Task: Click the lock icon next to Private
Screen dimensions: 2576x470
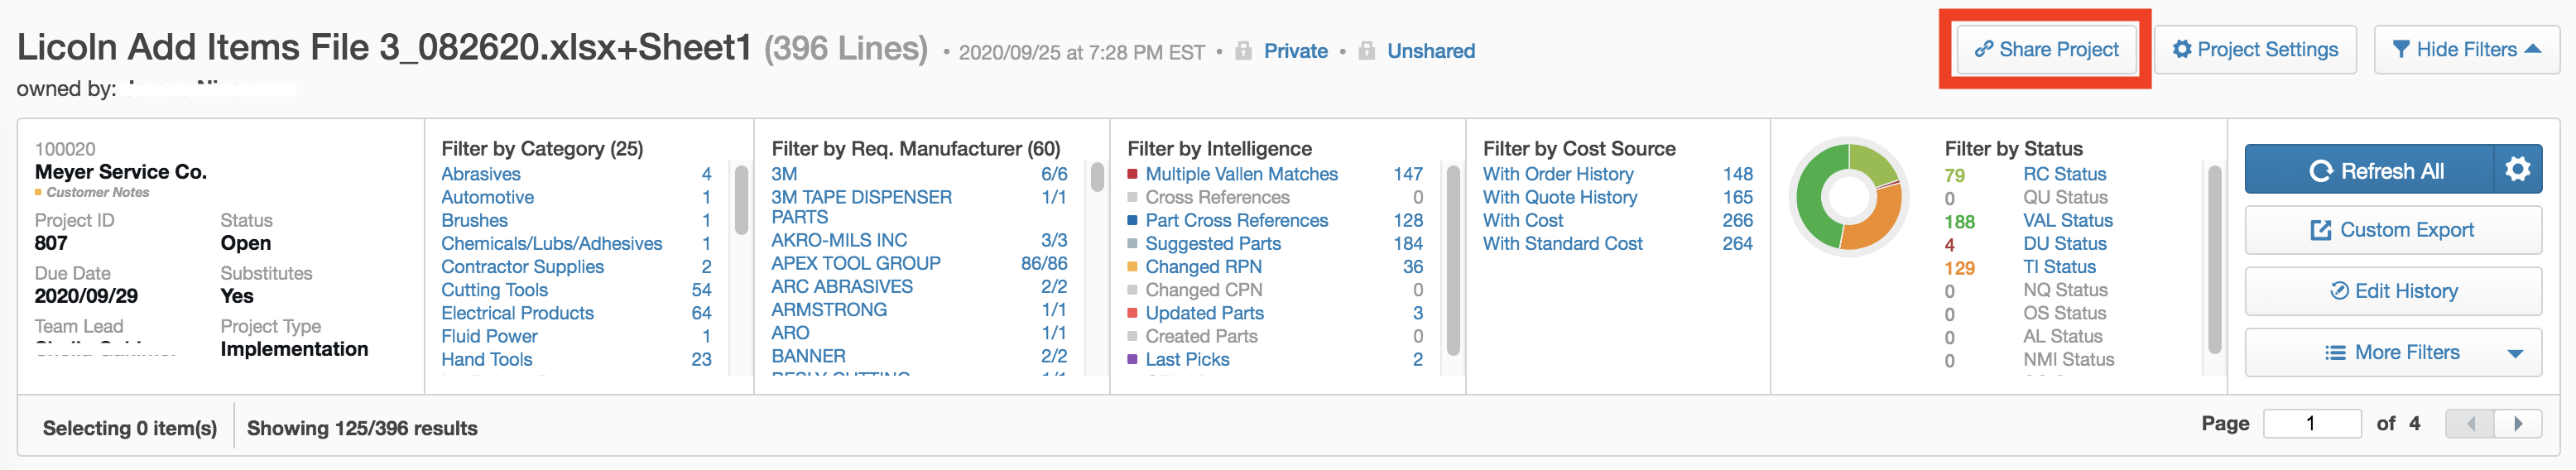Action: click(1243, 51)
